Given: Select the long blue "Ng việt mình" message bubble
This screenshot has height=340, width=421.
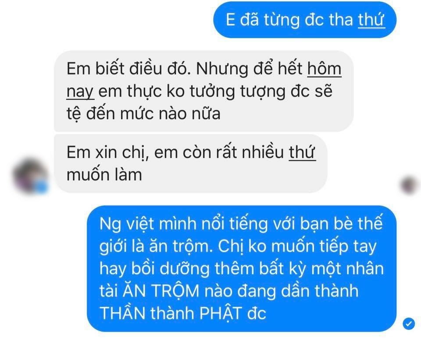Looking at the screenshot, I should point(242,268).
